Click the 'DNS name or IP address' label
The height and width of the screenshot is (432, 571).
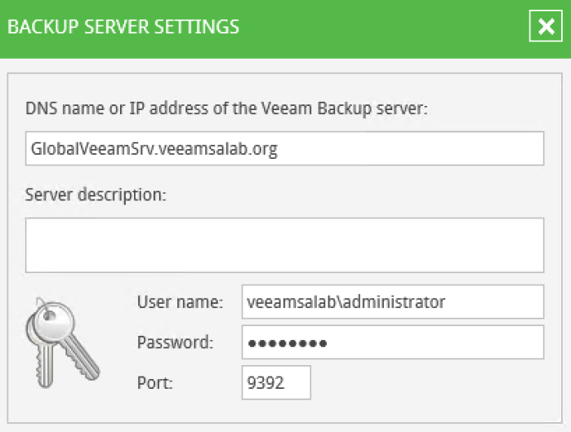click(226, 108)
